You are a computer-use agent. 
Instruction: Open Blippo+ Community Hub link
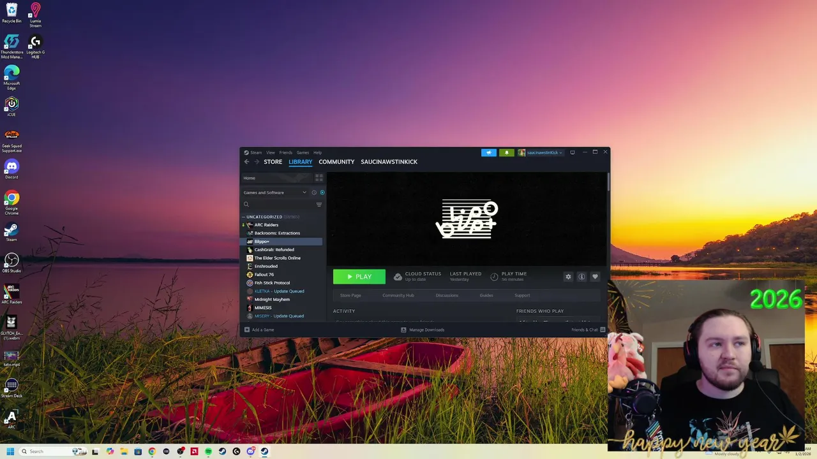[398, 295]
